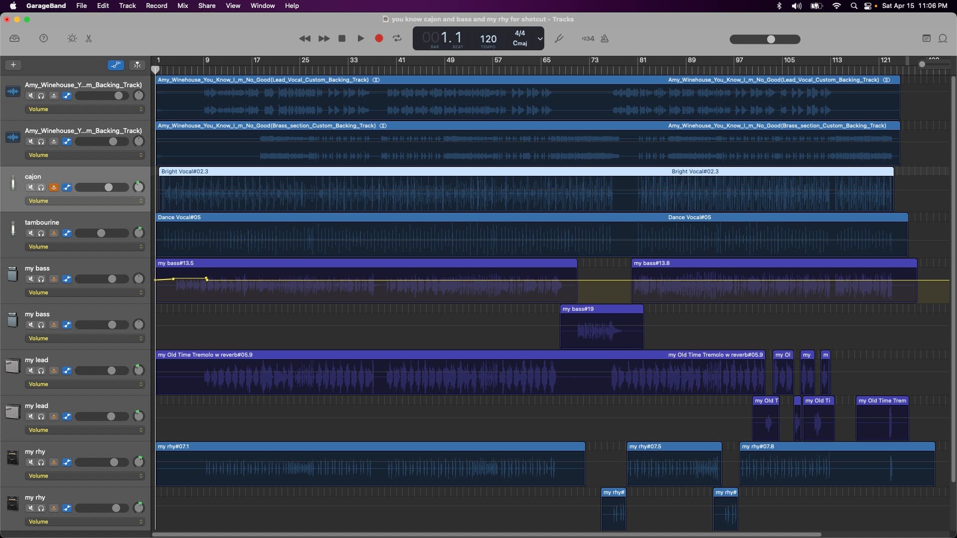Open the Editors scissors icon
The image size is (957, 538).
pos(89,38)
